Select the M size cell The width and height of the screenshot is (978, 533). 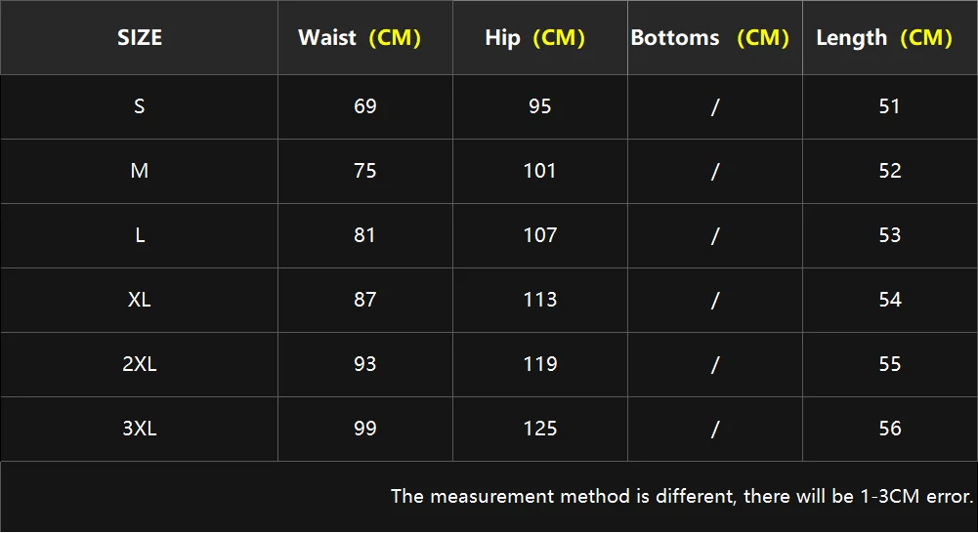coord(140,171)
